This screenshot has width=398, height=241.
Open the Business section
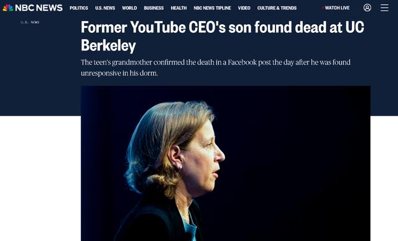click(x=154, y=8)
